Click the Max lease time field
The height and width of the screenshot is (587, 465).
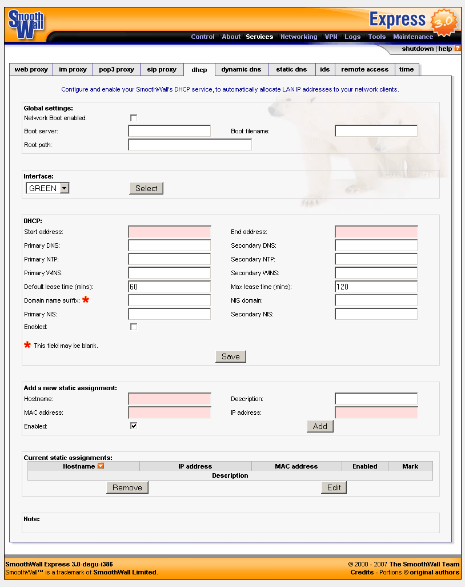(376, 287)
